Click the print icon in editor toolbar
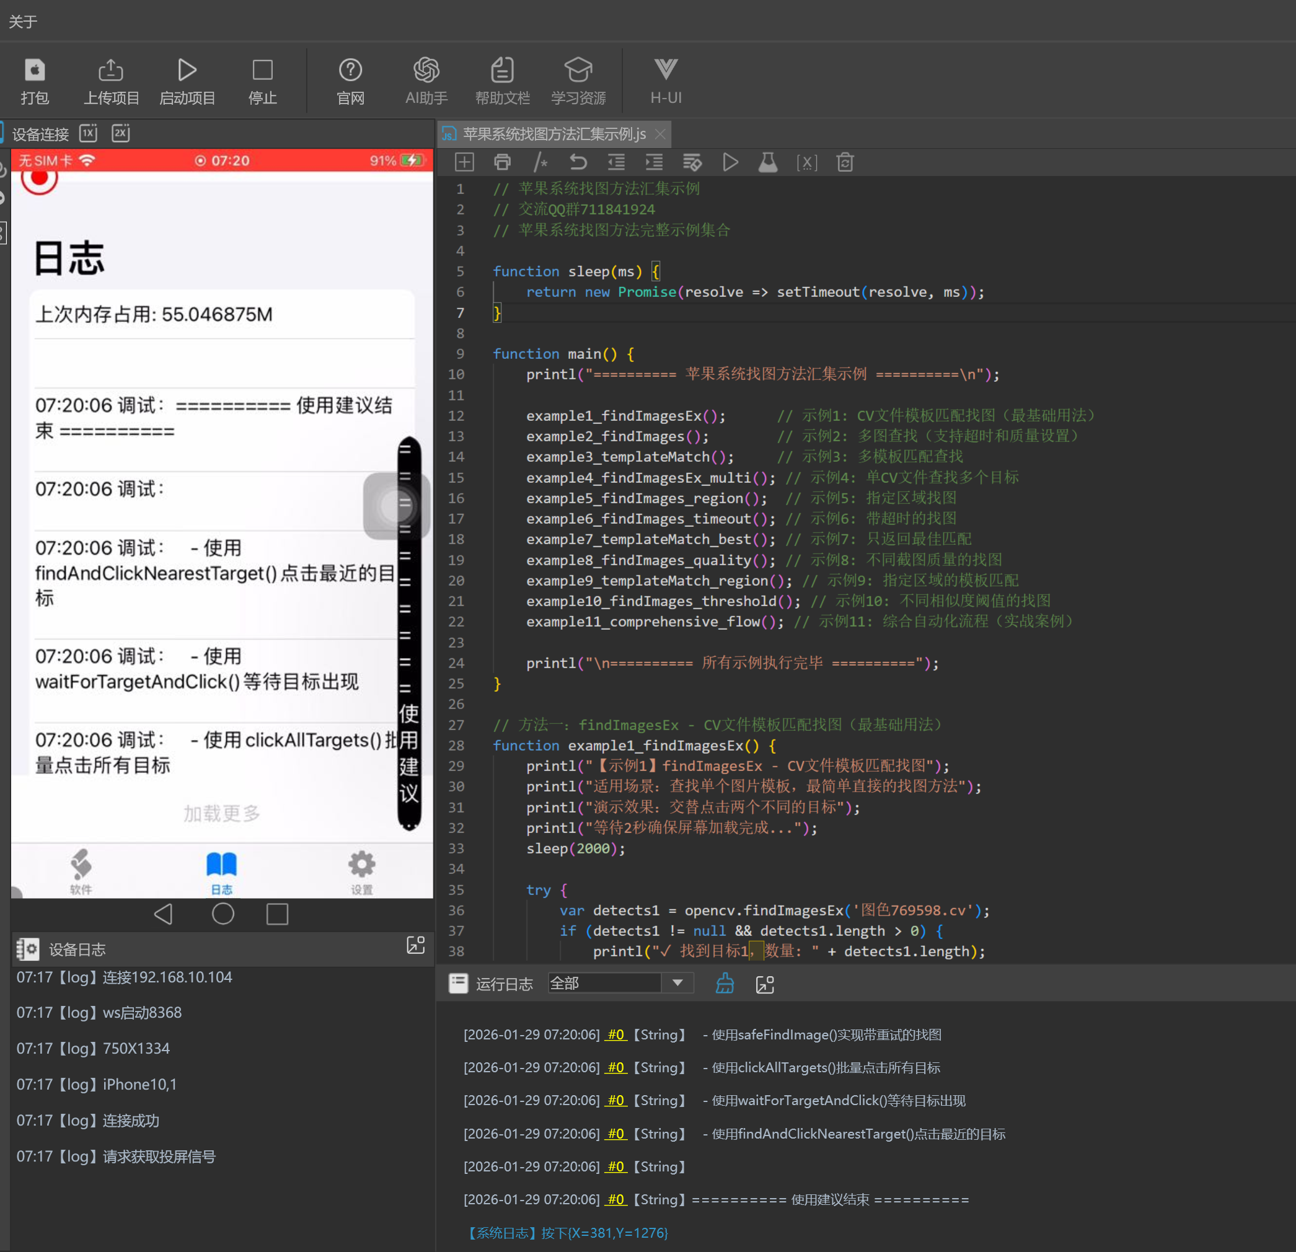The height and width of the screenshot is (1252, 1296). pyautogui.click(x=503, y=162)
